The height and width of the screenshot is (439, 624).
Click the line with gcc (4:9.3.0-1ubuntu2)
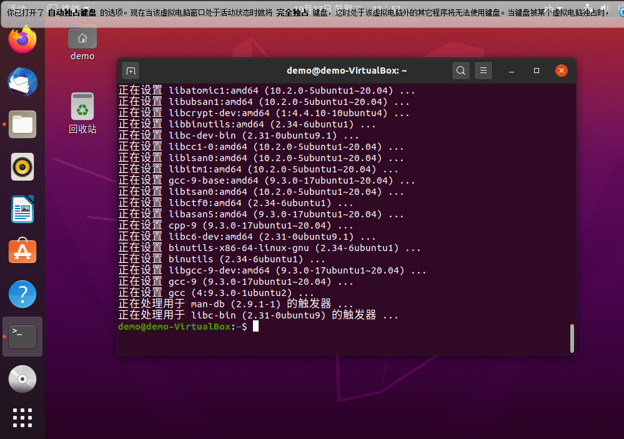(216, 292)
